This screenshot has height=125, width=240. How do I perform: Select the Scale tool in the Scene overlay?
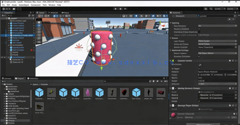pyautogui.click(x=39, y=32)
